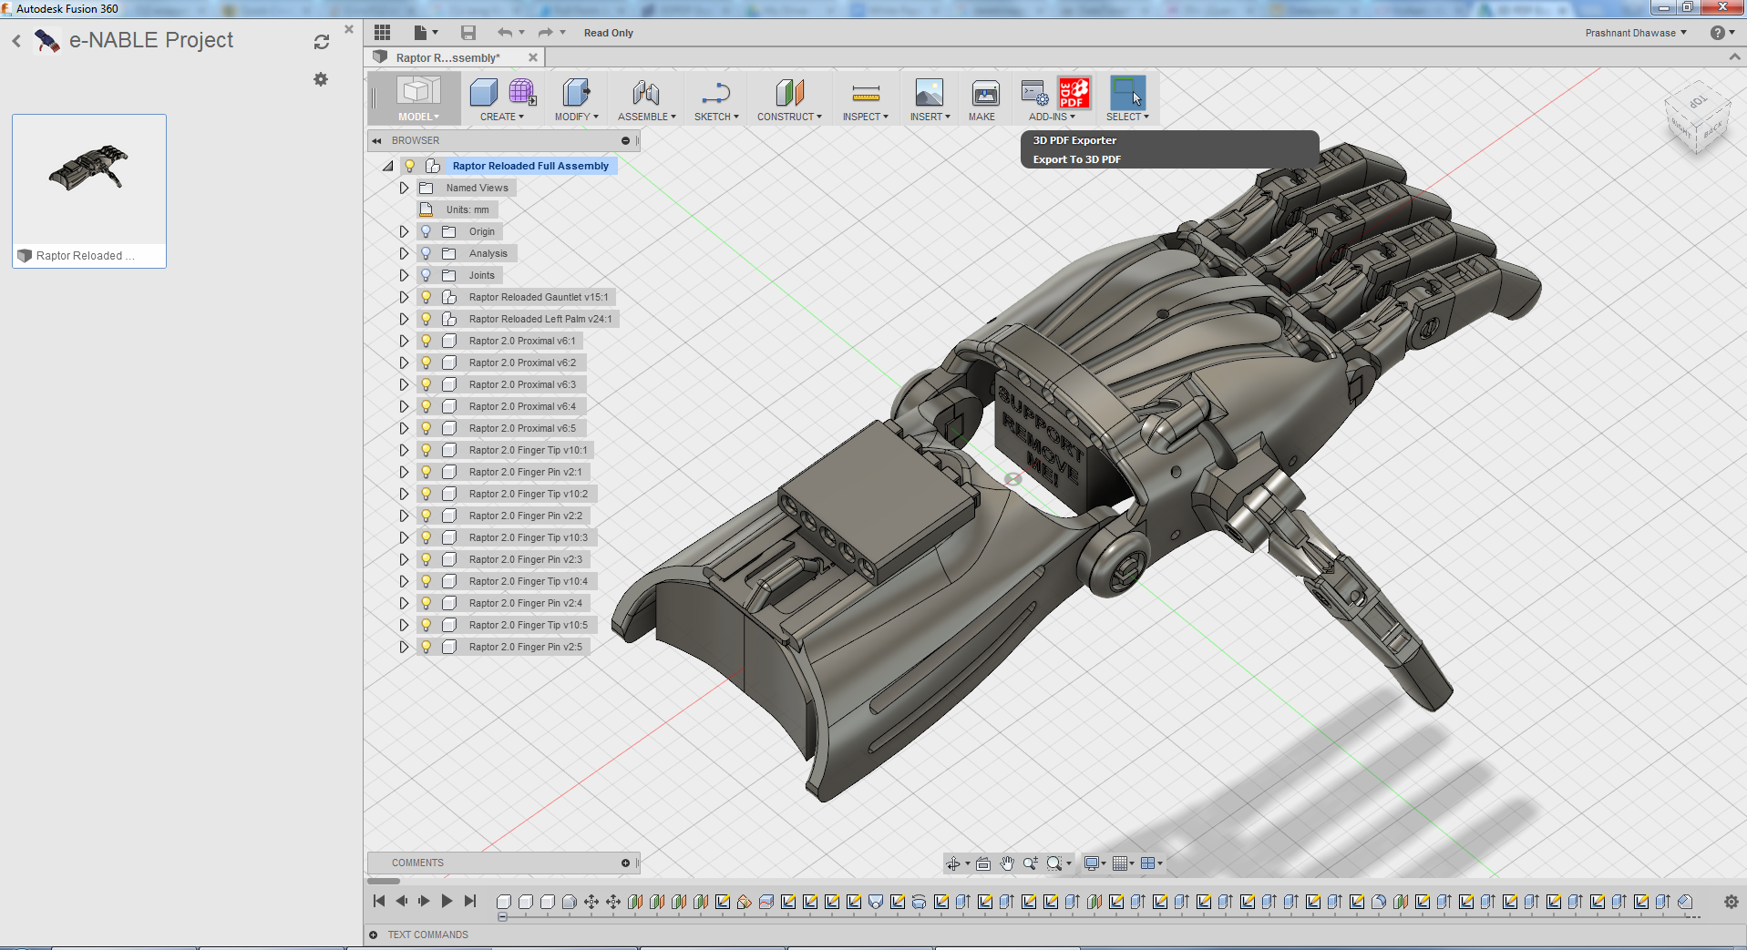The width and height of the screenshot is (1747, 950).
Task: Toggle visibility of Raptor 2.0 Proximal v6:3
Action: tap(426, 383)
